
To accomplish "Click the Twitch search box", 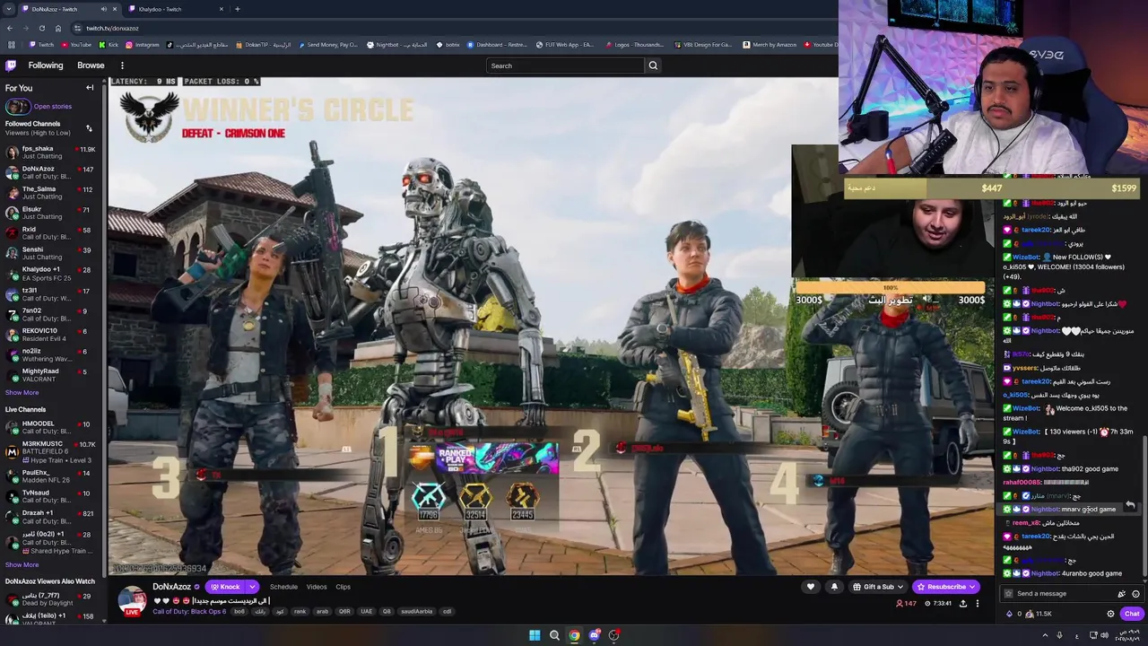I will pyautogui.click(x=565, y=65).
